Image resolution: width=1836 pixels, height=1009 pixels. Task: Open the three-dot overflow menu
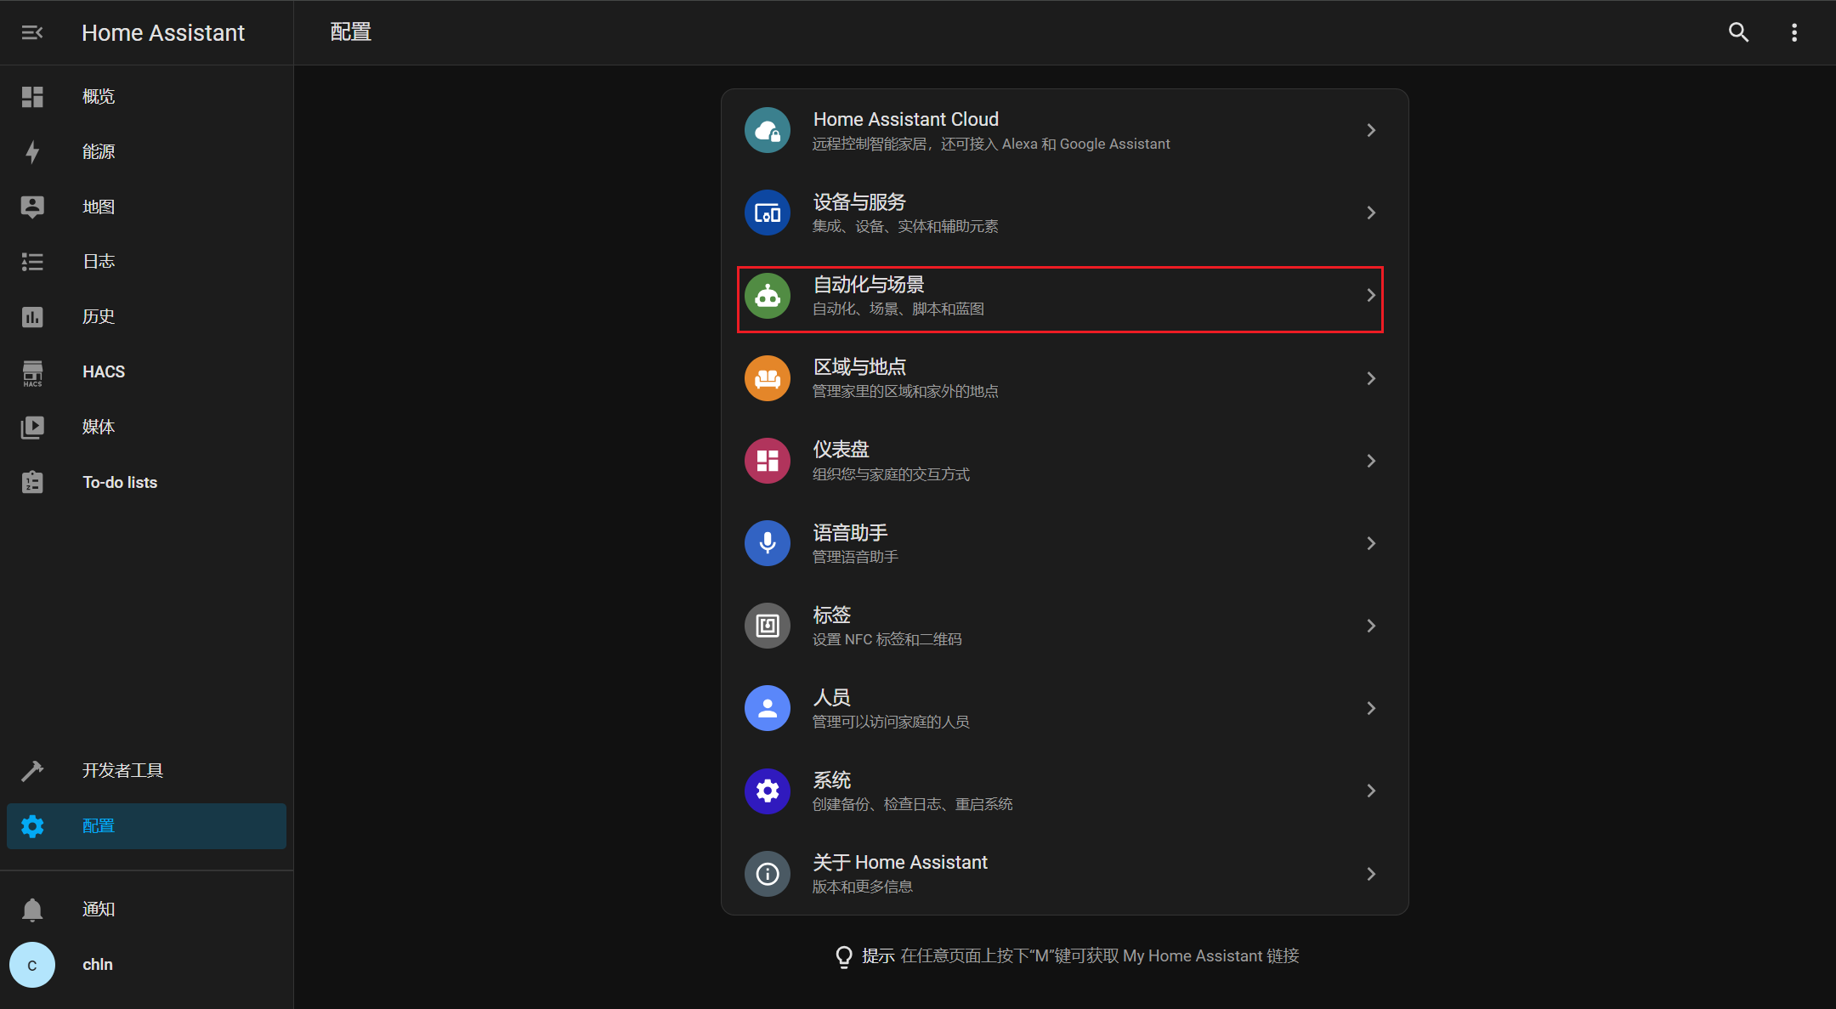point(1794,32)
